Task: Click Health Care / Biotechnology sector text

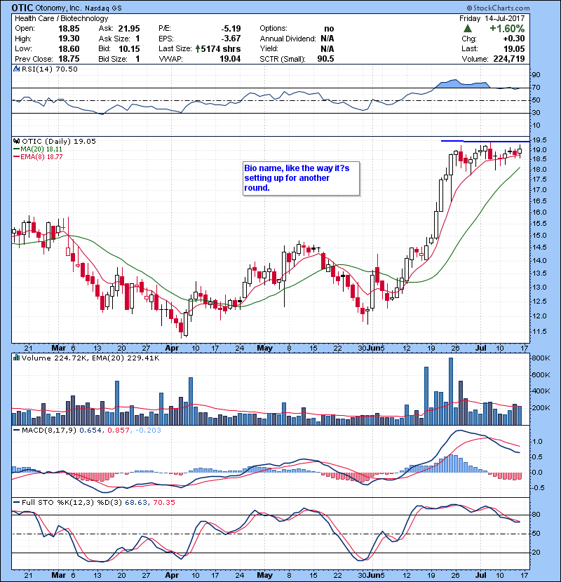Action: point(62,18)
